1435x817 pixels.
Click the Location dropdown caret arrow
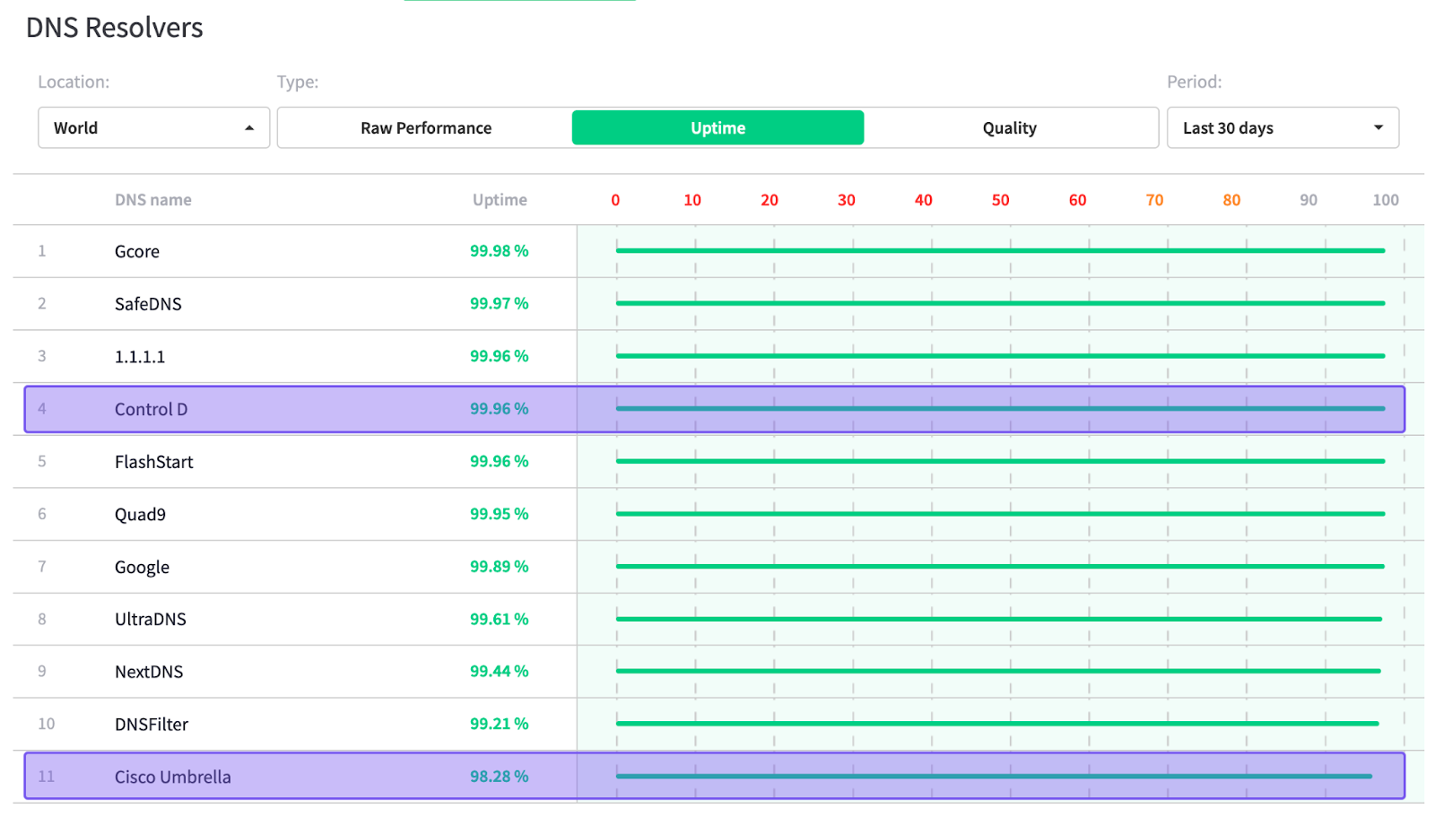pyautogui.click(x=249, y=128)
